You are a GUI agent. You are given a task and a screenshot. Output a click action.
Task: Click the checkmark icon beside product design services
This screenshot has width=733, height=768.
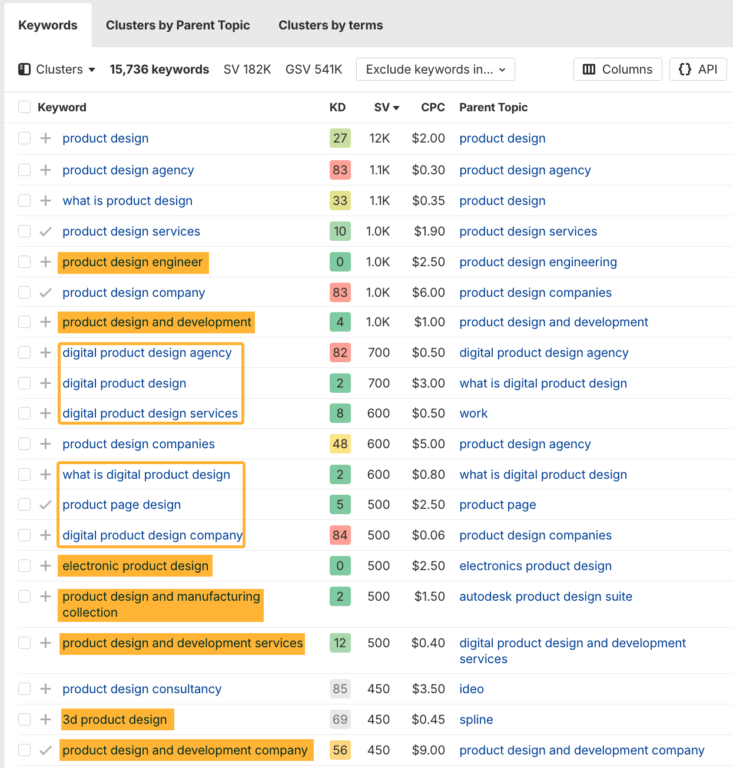pos(45,231)
